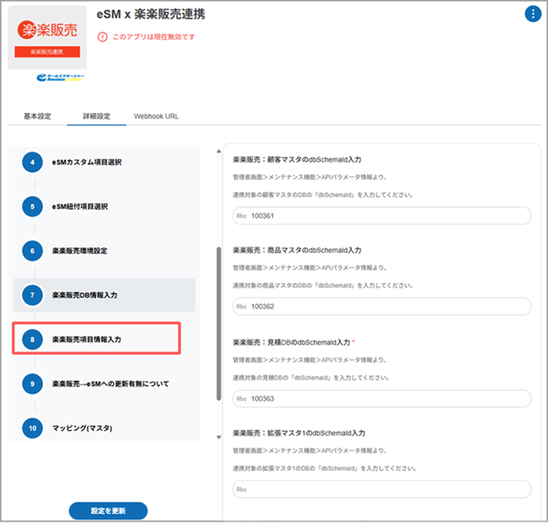548x524 pixels.
Task: Click the step 4 numbered circle icon
Action: pyautogui.click(x=32, y=162)
